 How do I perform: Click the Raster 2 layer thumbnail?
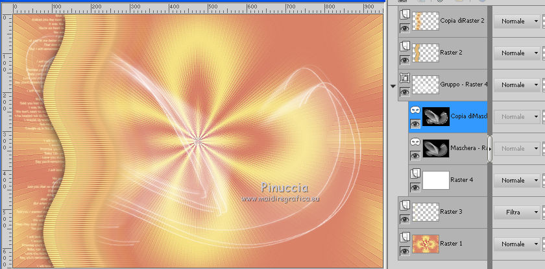426,53
